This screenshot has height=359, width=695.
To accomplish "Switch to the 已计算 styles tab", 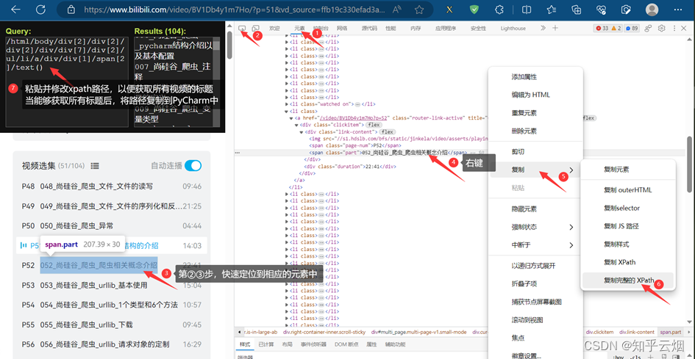I will coord(266,344).
